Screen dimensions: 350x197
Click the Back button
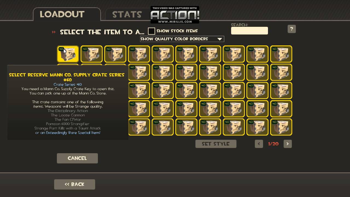(x=75, y=184)
